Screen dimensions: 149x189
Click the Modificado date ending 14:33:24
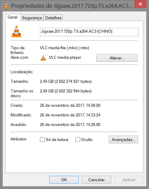tap(70, 115)
